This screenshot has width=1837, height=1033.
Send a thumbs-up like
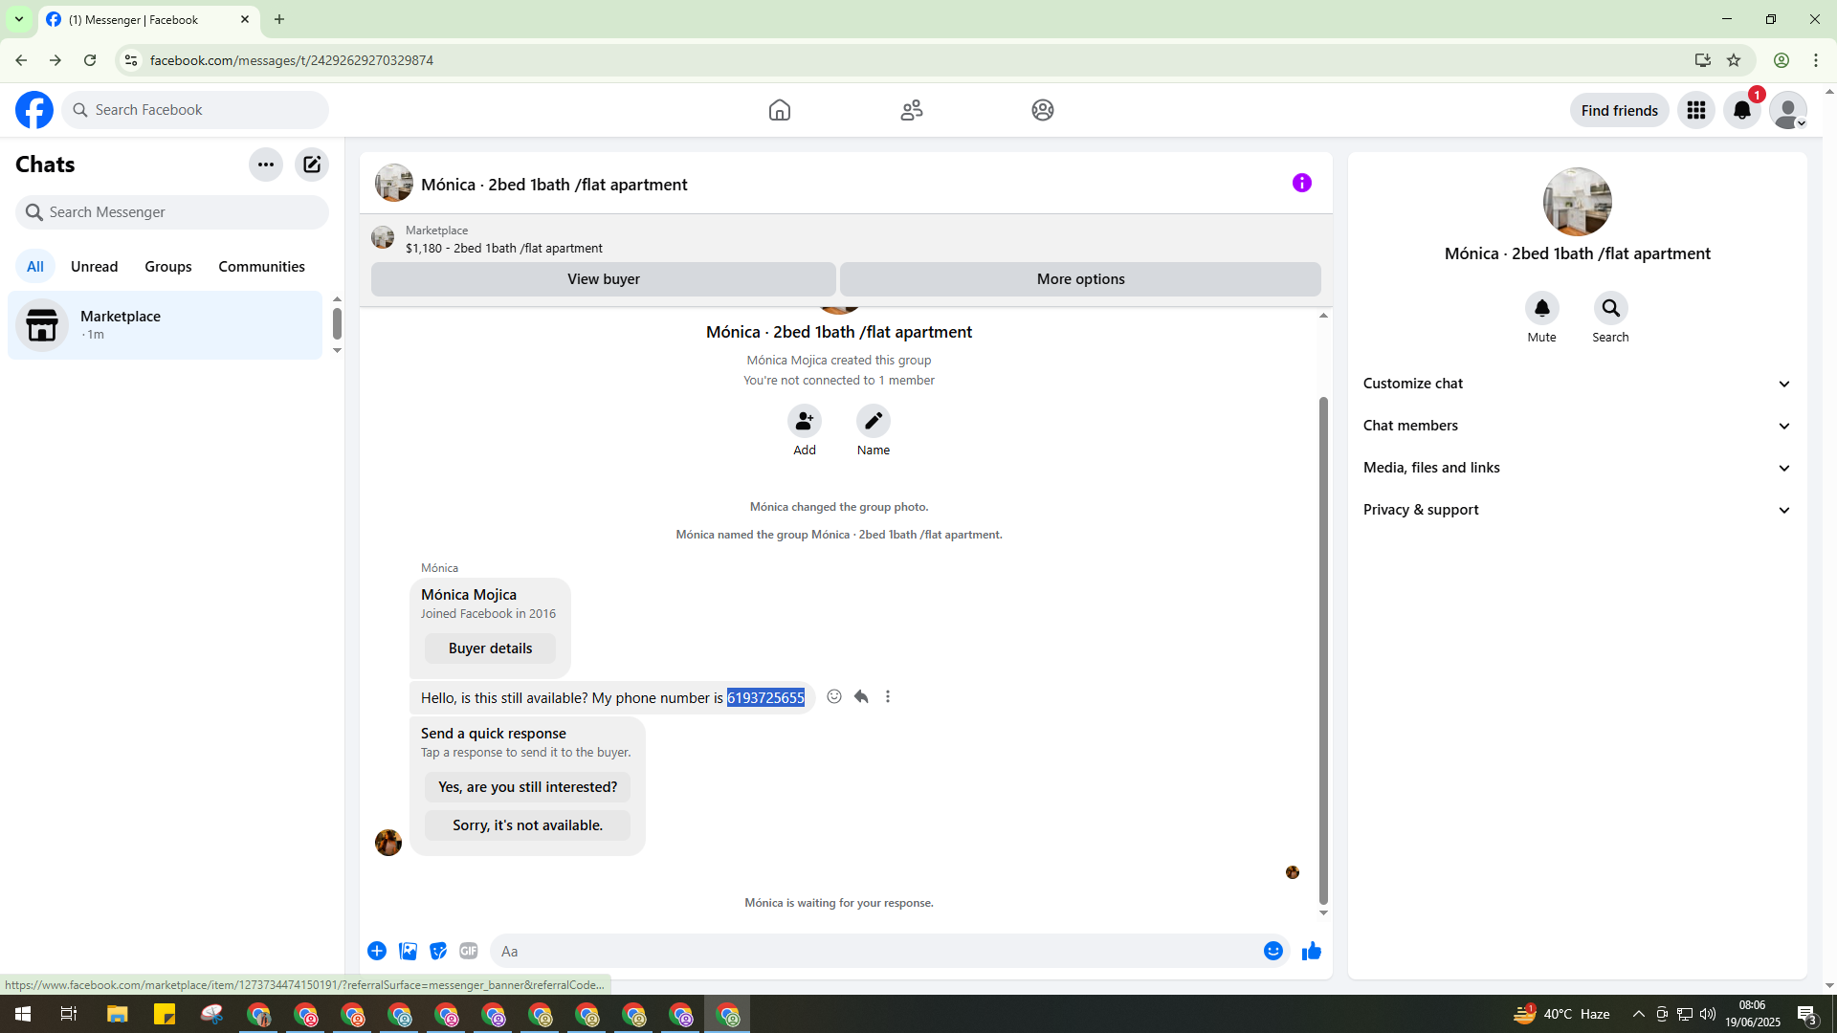[1312, 951]
